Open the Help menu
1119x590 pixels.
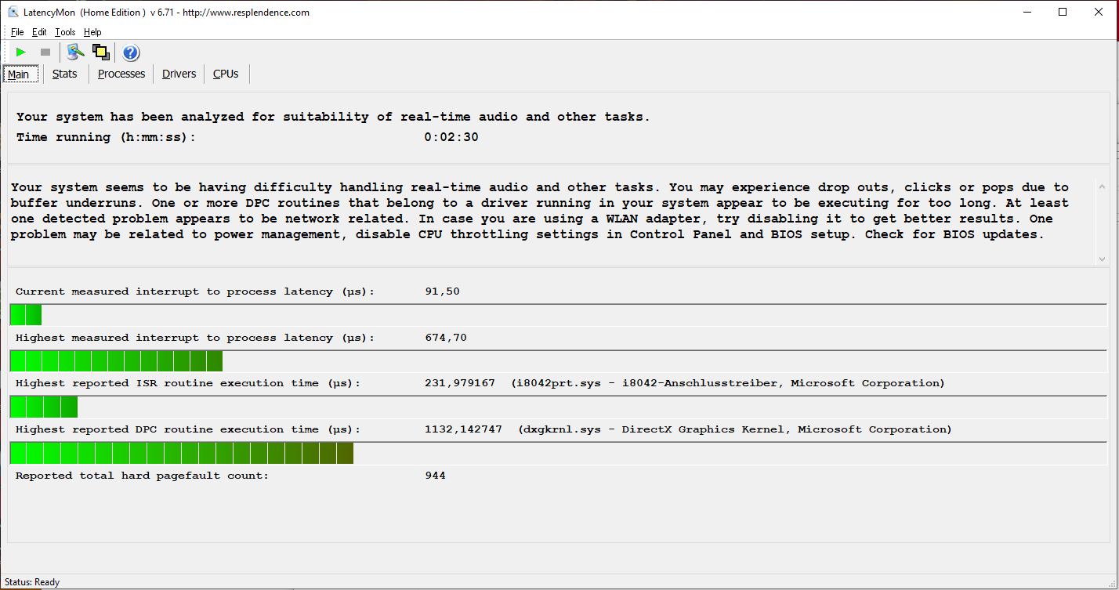[92, 32]
